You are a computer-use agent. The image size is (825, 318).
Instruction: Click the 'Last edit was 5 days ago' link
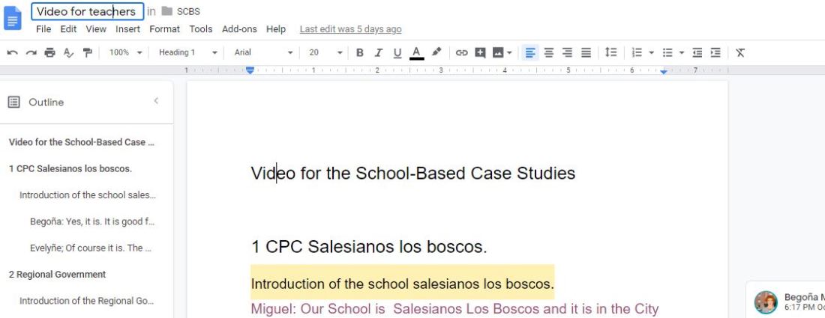tap(350, 29)
